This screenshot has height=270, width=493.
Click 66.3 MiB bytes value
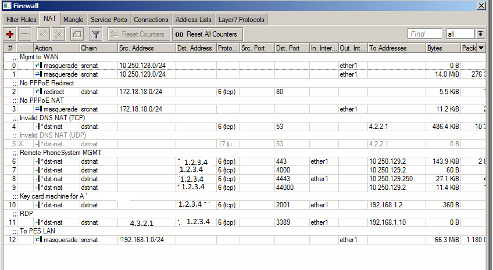pyautogui.click(x=446, y=240)
